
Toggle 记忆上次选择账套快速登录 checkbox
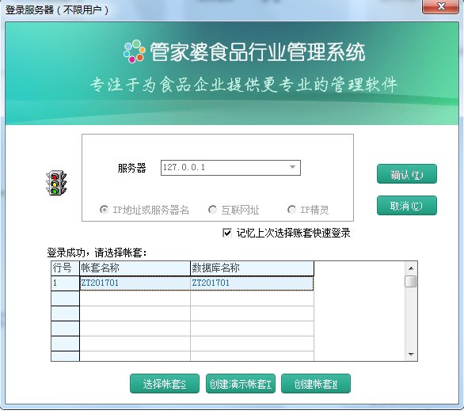click(x=227, y=233)
